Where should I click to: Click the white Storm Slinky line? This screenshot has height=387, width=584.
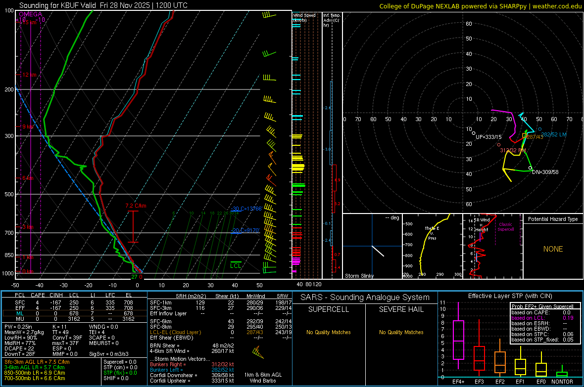click(x=378, y=251)
